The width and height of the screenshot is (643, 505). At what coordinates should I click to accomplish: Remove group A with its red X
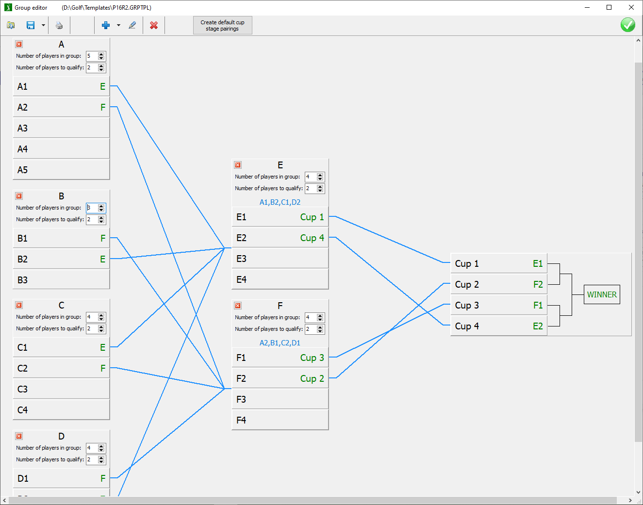19,44
